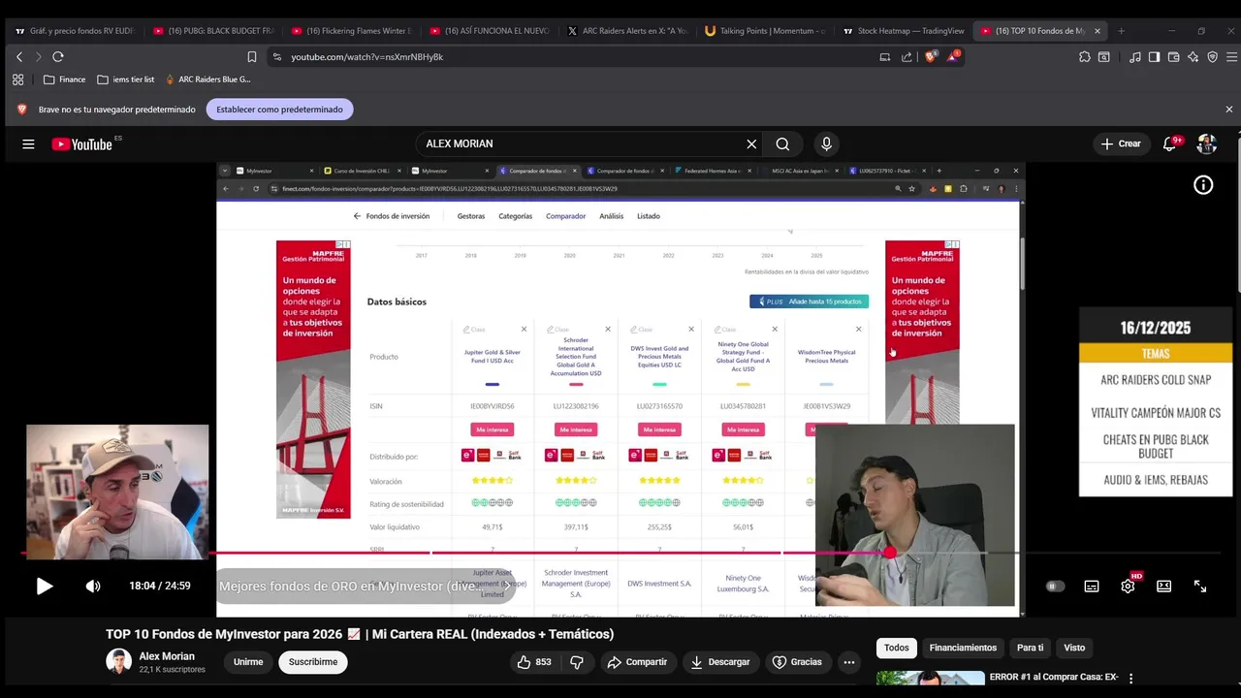Click the Suscribirme button
Screen dimensions: 1241x698
click(x=313, y=662)
